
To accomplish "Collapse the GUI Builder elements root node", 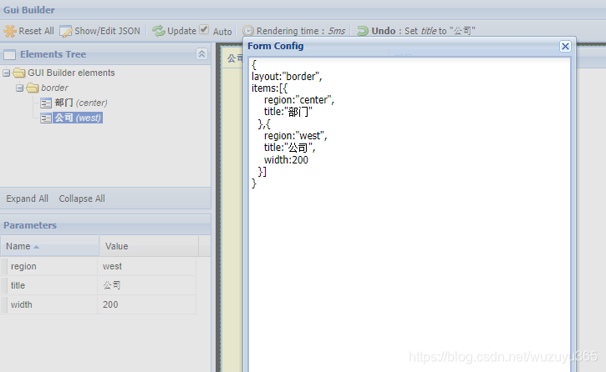I will coord(6,73).
